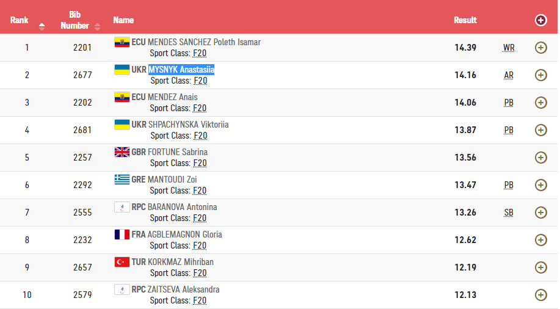Click the Ukraine flag beside SHPACHYNSKA
Viewport: 560px width, 309px height.
pos(122,125)
